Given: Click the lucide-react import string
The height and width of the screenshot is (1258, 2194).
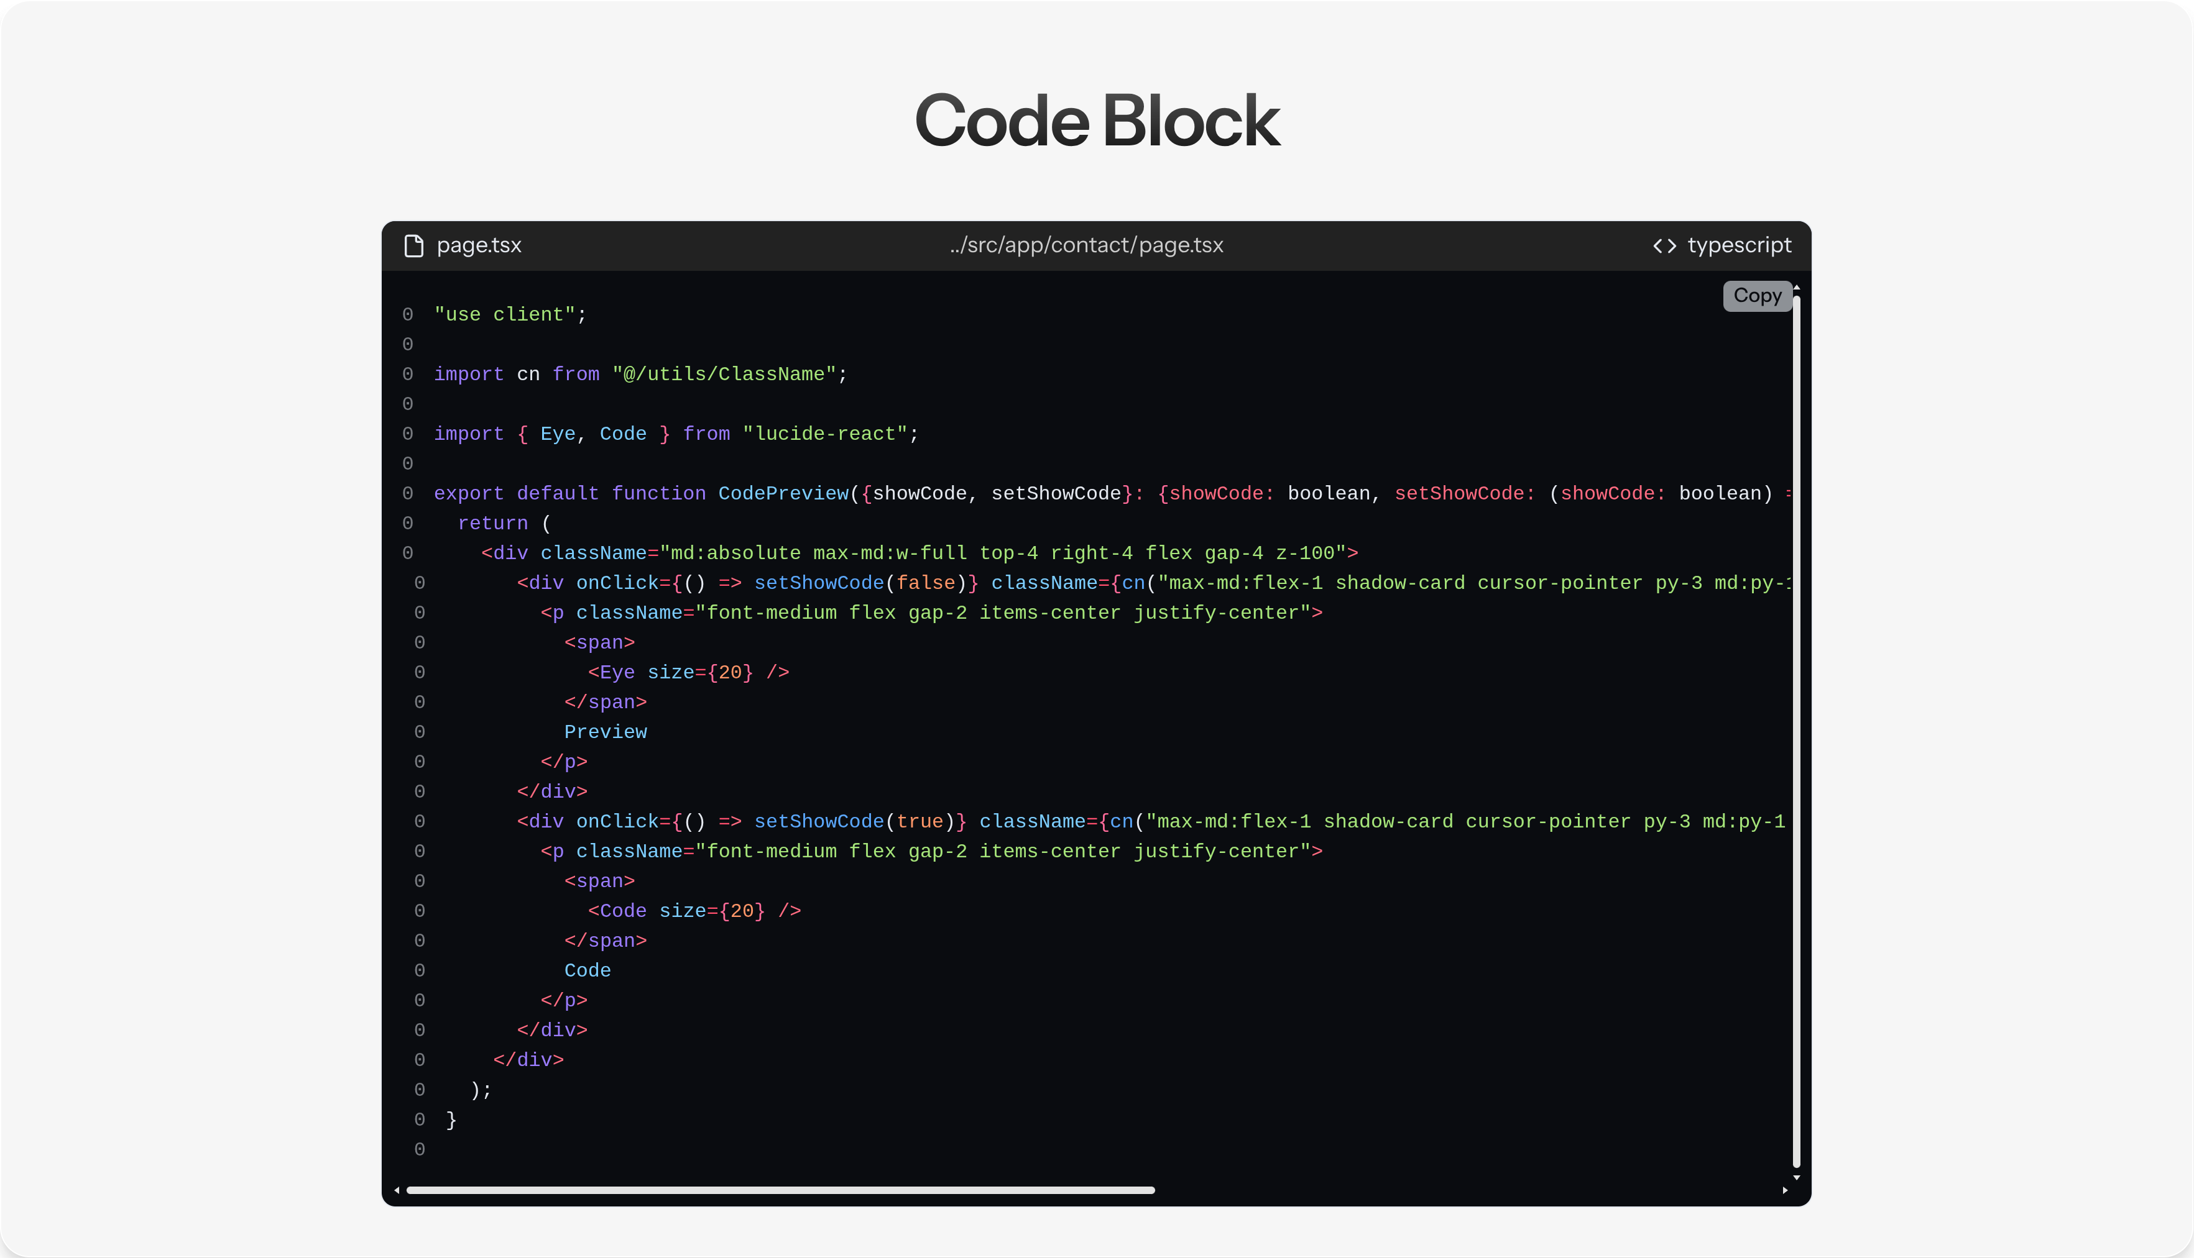Looking at the screenshot, I should 825,434.
